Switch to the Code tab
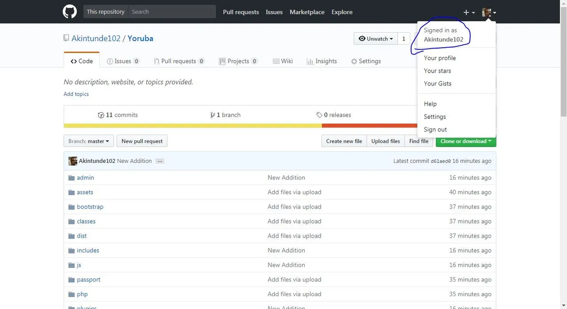Image resolution: width=567 pixels, height=309 pixels. pyautogui.click(x=82, y=61)
